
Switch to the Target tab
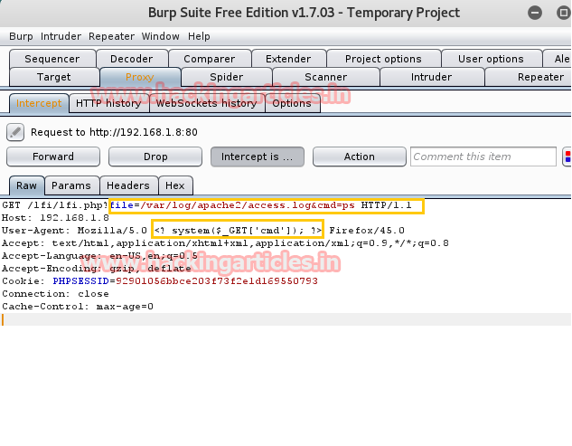pos(54,77)
